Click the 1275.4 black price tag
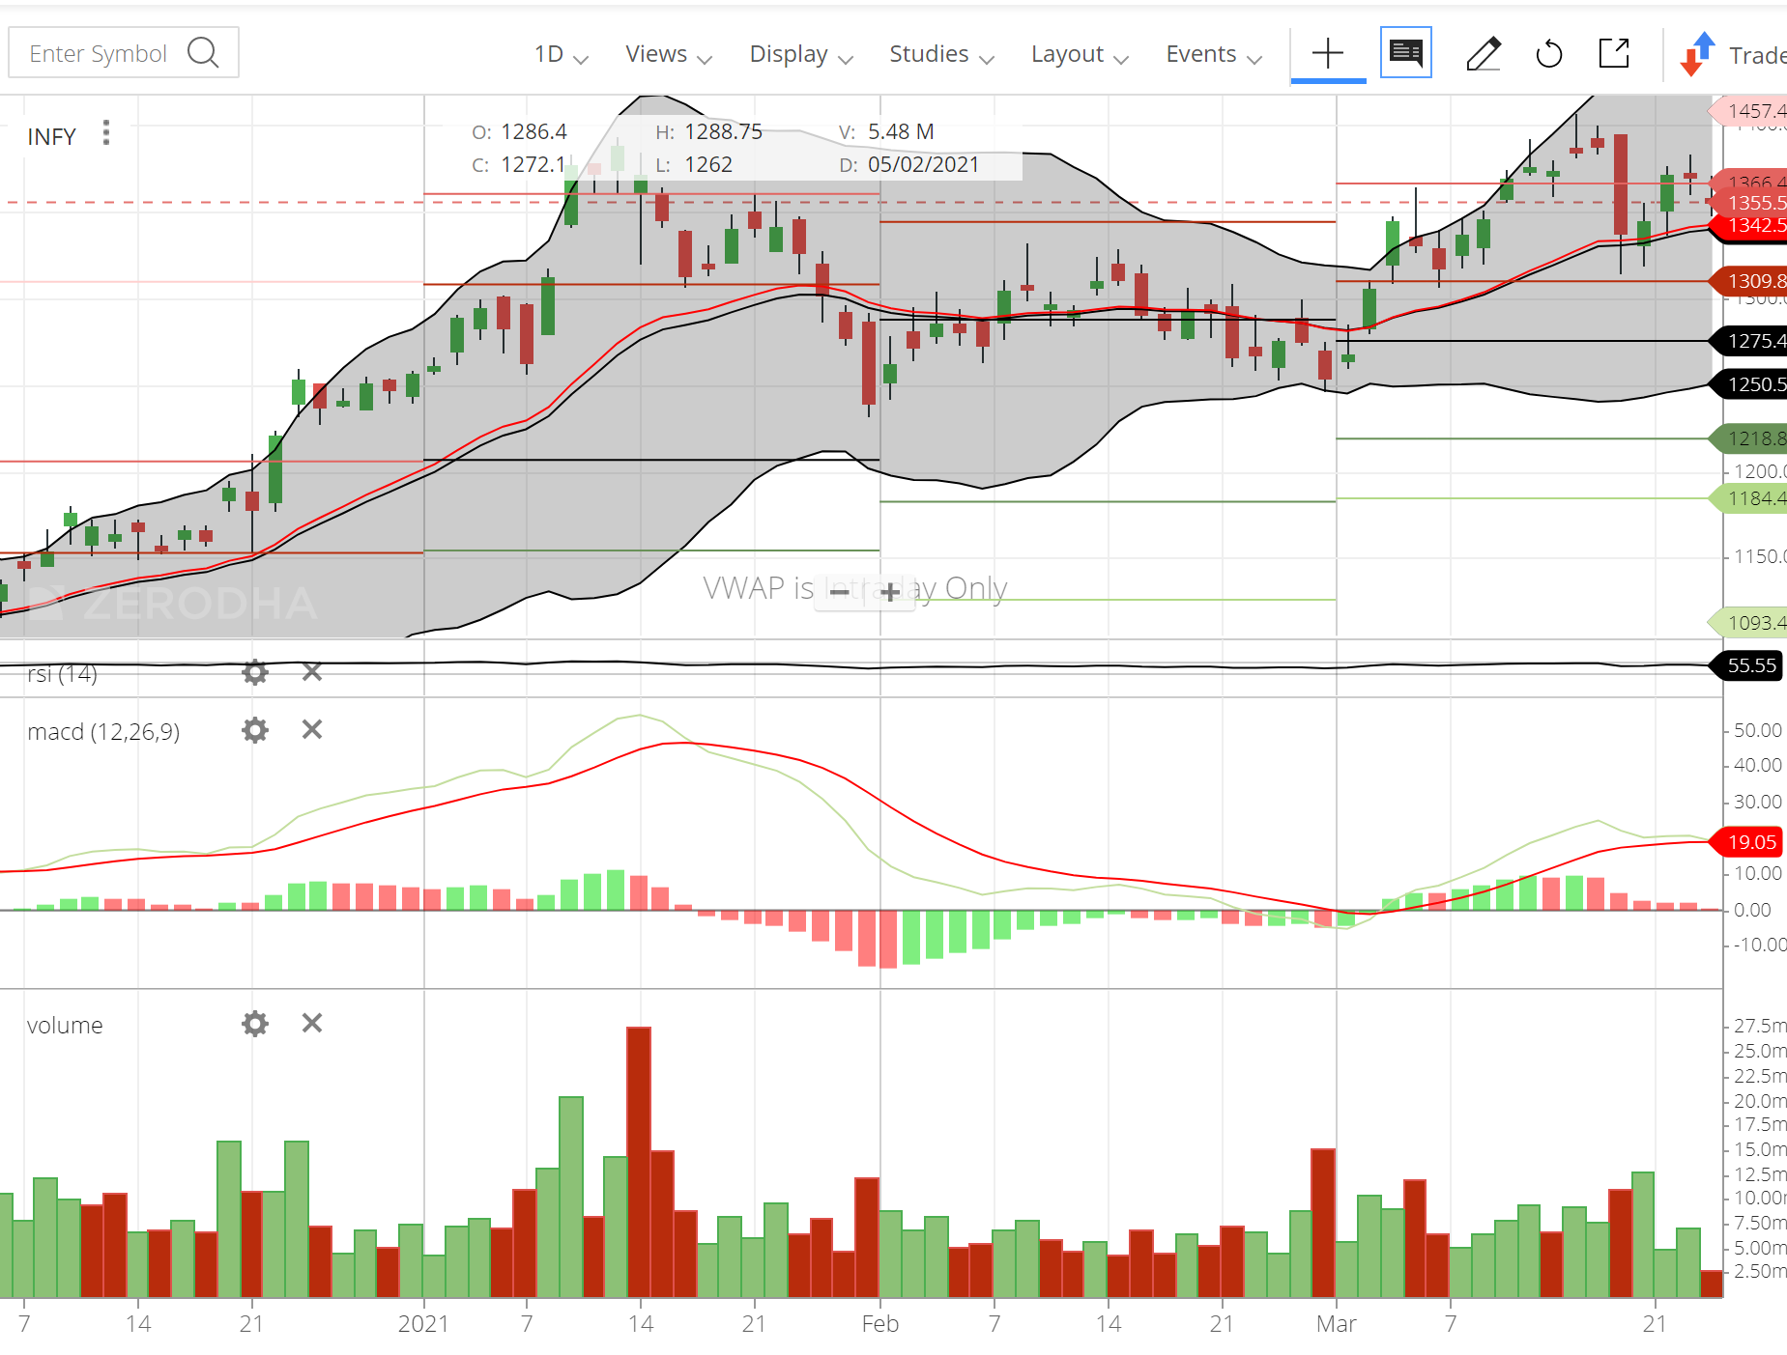This screenshot has height=1355, width=1787. click(x=1749, y=341)
